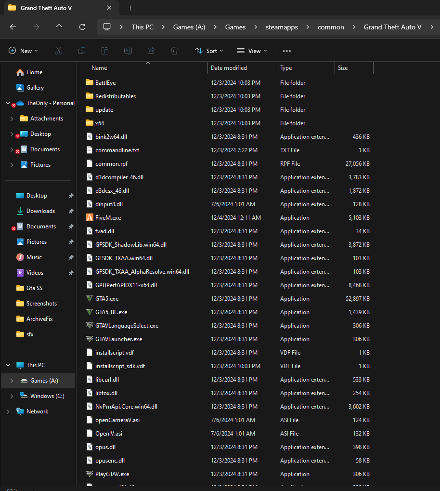Select the commandline.txt file icon

click(90, 150)
